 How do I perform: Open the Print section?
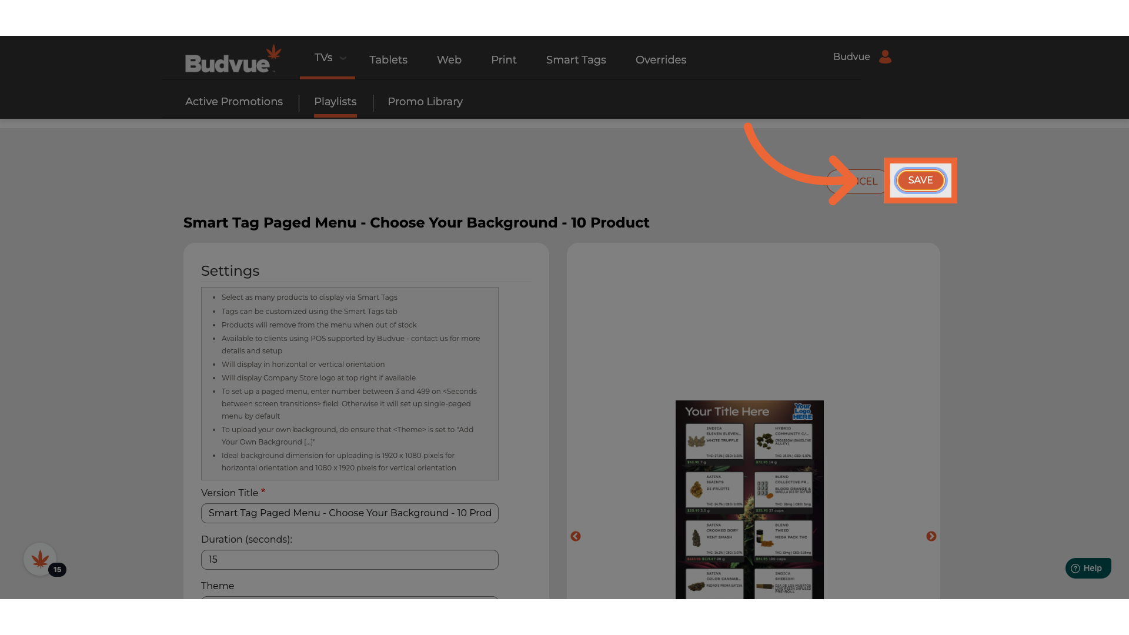(503, 60)
